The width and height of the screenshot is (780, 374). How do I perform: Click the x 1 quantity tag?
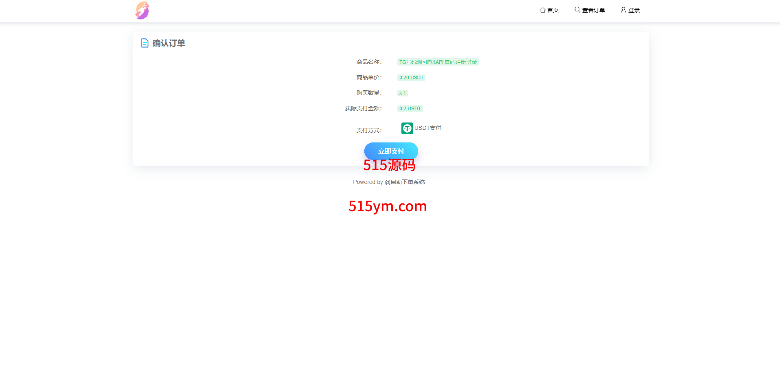point(402,93)
